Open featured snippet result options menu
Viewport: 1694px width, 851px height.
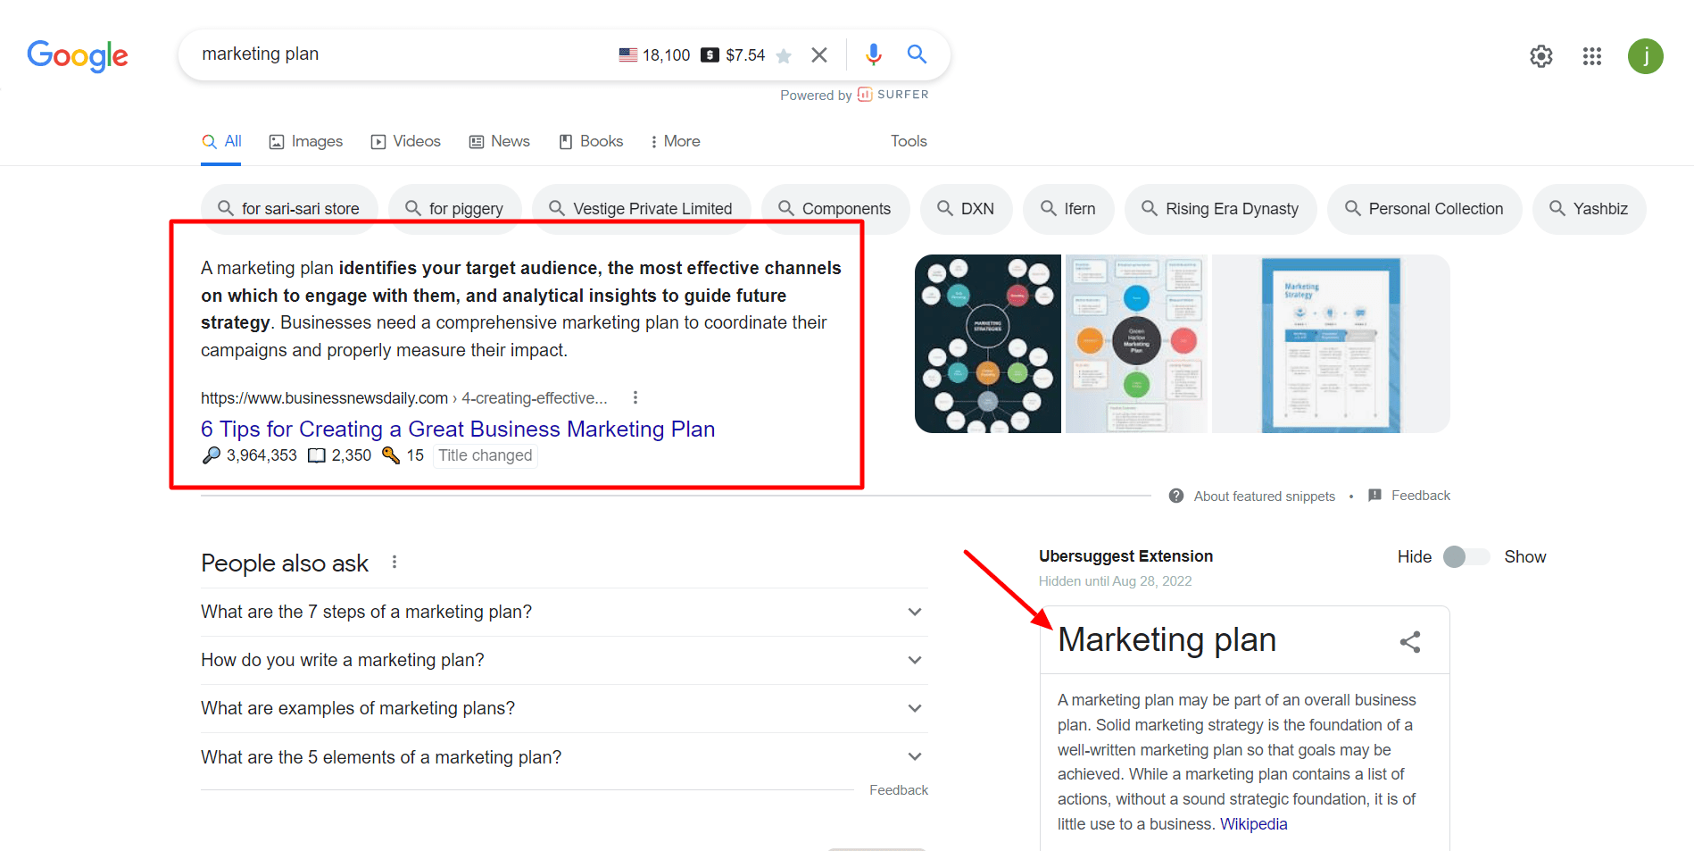[x=635, y=397]
